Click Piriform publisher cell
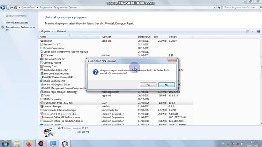 click(106, 56)
